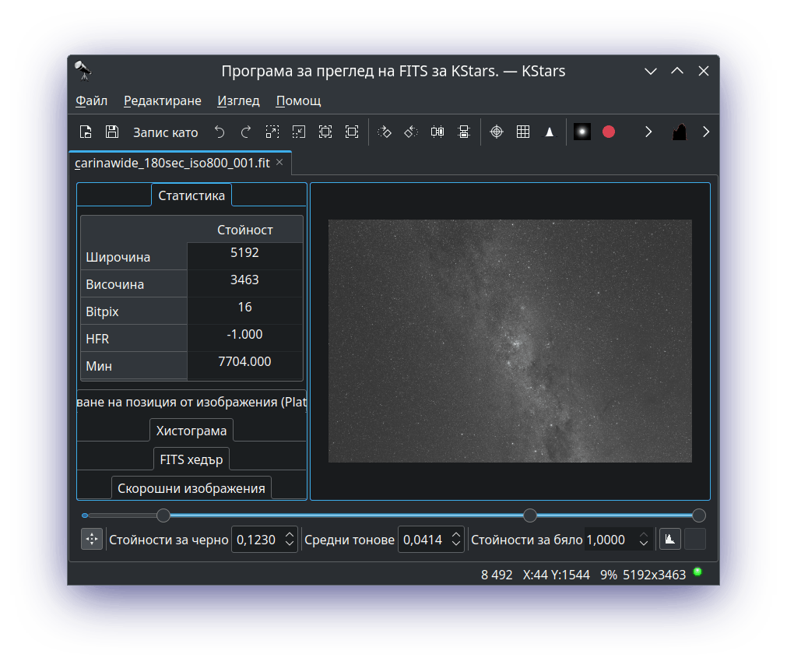Click the Стойности за черно value field
787x665 pixels.
256,540
